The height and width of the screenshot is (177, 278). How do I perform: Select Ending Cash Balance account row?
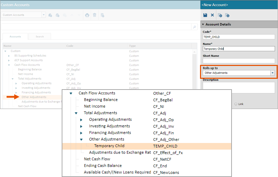coord(147,166)
